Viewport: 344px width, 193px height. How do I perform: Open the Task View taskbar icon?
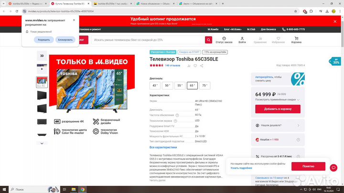pos(64,190)
